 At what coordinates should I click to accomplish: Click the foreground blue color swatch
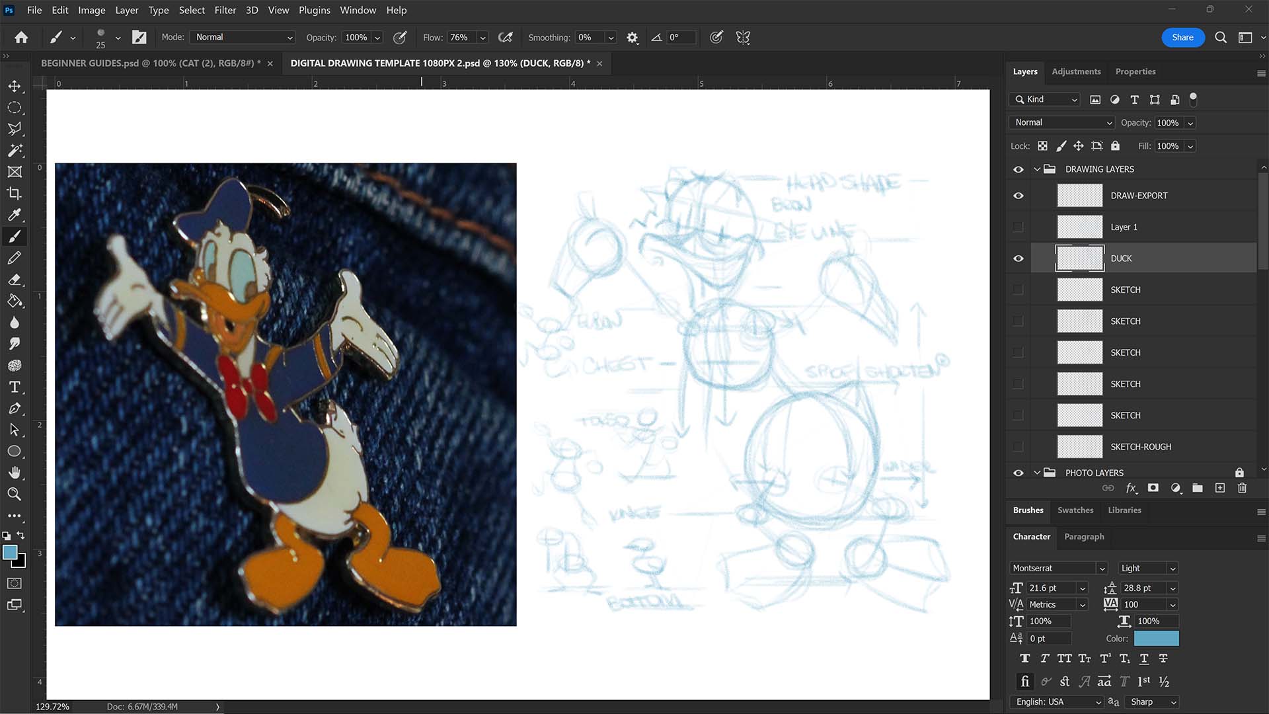(10, 553)
